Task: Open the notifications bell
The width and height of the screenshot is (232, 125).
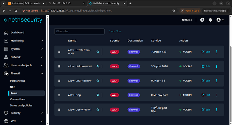Action: pos(210,20)
